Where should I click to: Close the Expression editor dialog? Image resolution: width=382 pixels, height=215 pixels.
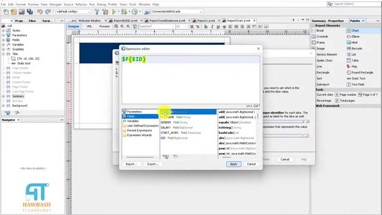point(258,49)
